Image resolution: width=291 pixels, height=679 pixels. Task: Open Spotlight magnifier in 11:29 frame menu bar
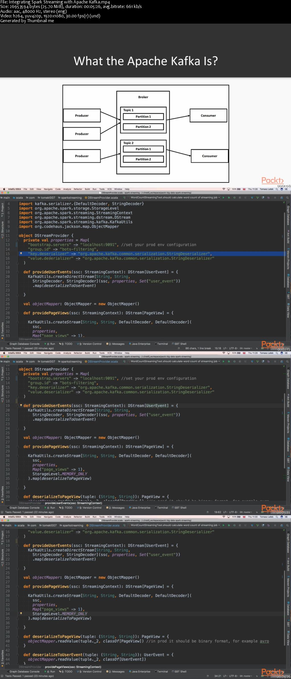[277, 353]
